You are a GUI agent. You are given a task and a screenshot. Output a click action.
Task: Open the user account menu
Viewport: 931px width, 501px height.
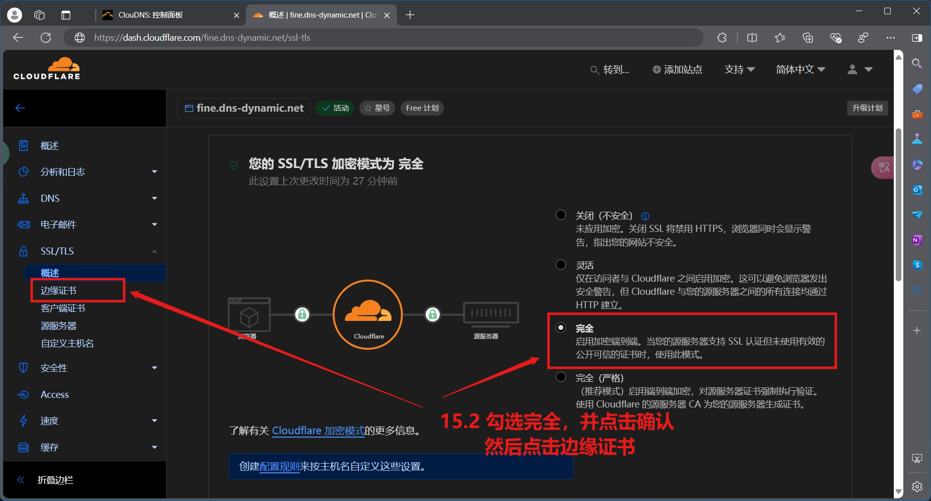[x=860, y=70]
